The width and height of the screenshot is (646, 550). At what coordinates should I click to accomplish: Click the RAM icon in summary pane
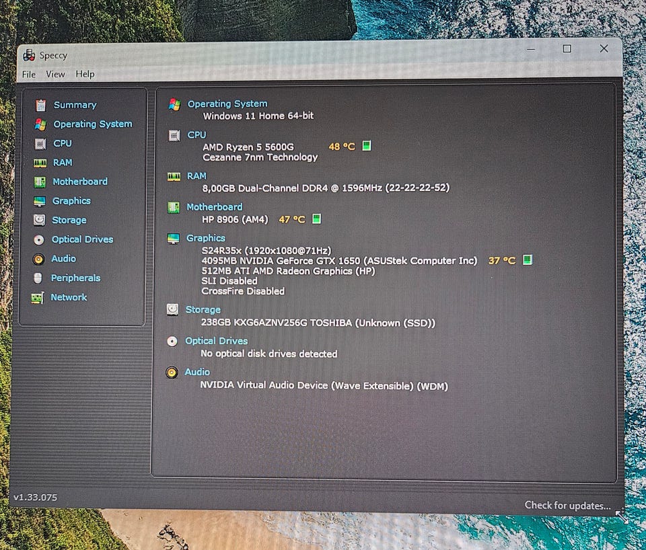coord(174,177)
